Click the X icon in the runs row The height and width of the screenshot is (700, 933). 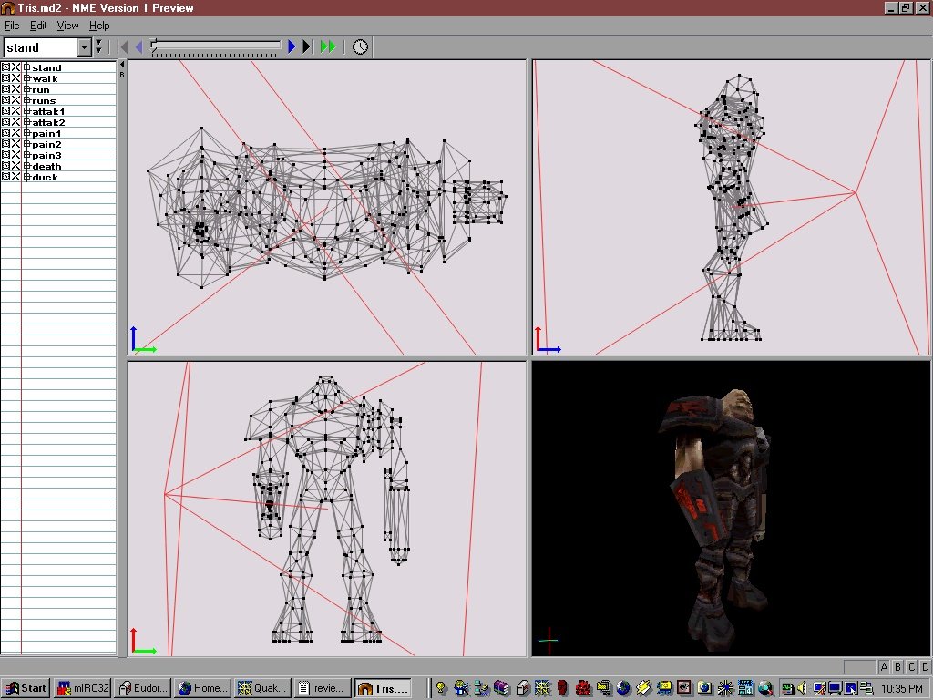(16, 100)
